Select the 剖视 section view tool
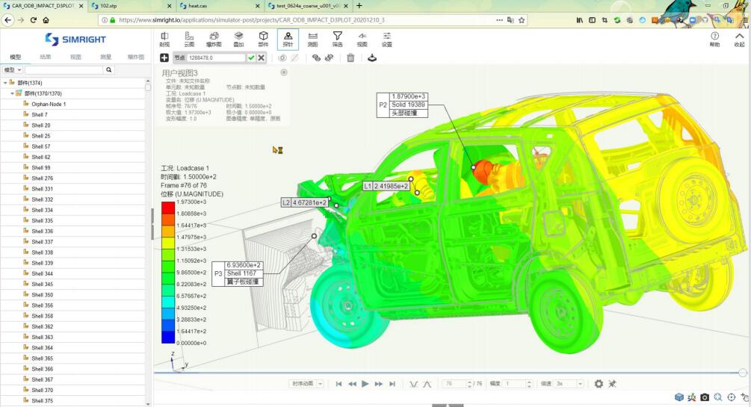This screenshot has height=407, width=751. (x=164, y=39)
